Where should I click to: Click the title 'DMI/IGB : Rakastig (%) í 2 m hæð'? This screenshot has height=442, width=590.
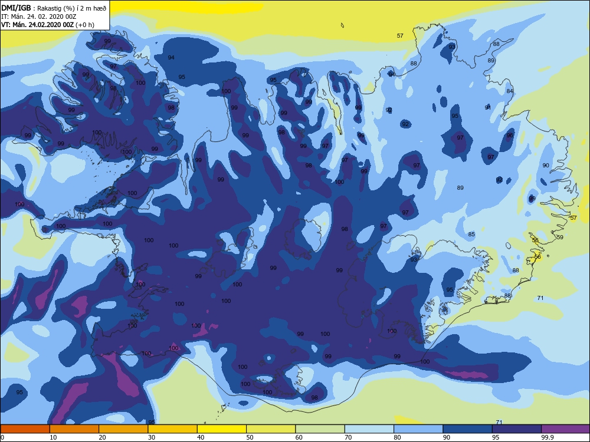[x=54, y=8]
